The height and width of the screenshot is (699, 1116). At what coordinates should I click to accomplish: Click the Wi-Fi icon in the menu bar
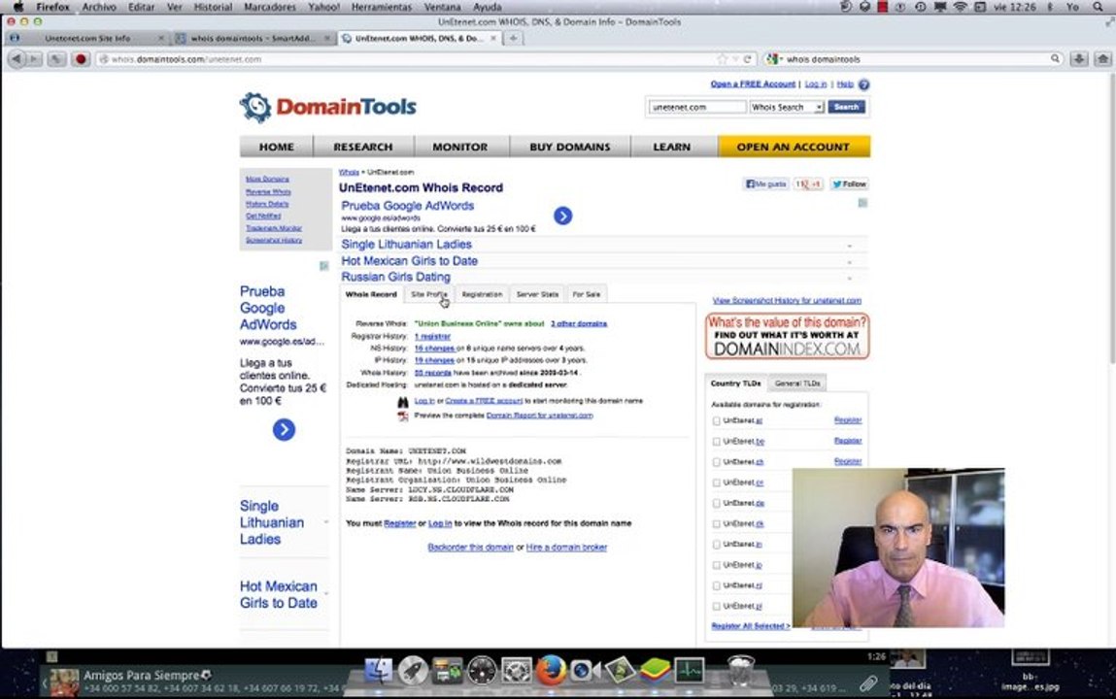point(961,7)
